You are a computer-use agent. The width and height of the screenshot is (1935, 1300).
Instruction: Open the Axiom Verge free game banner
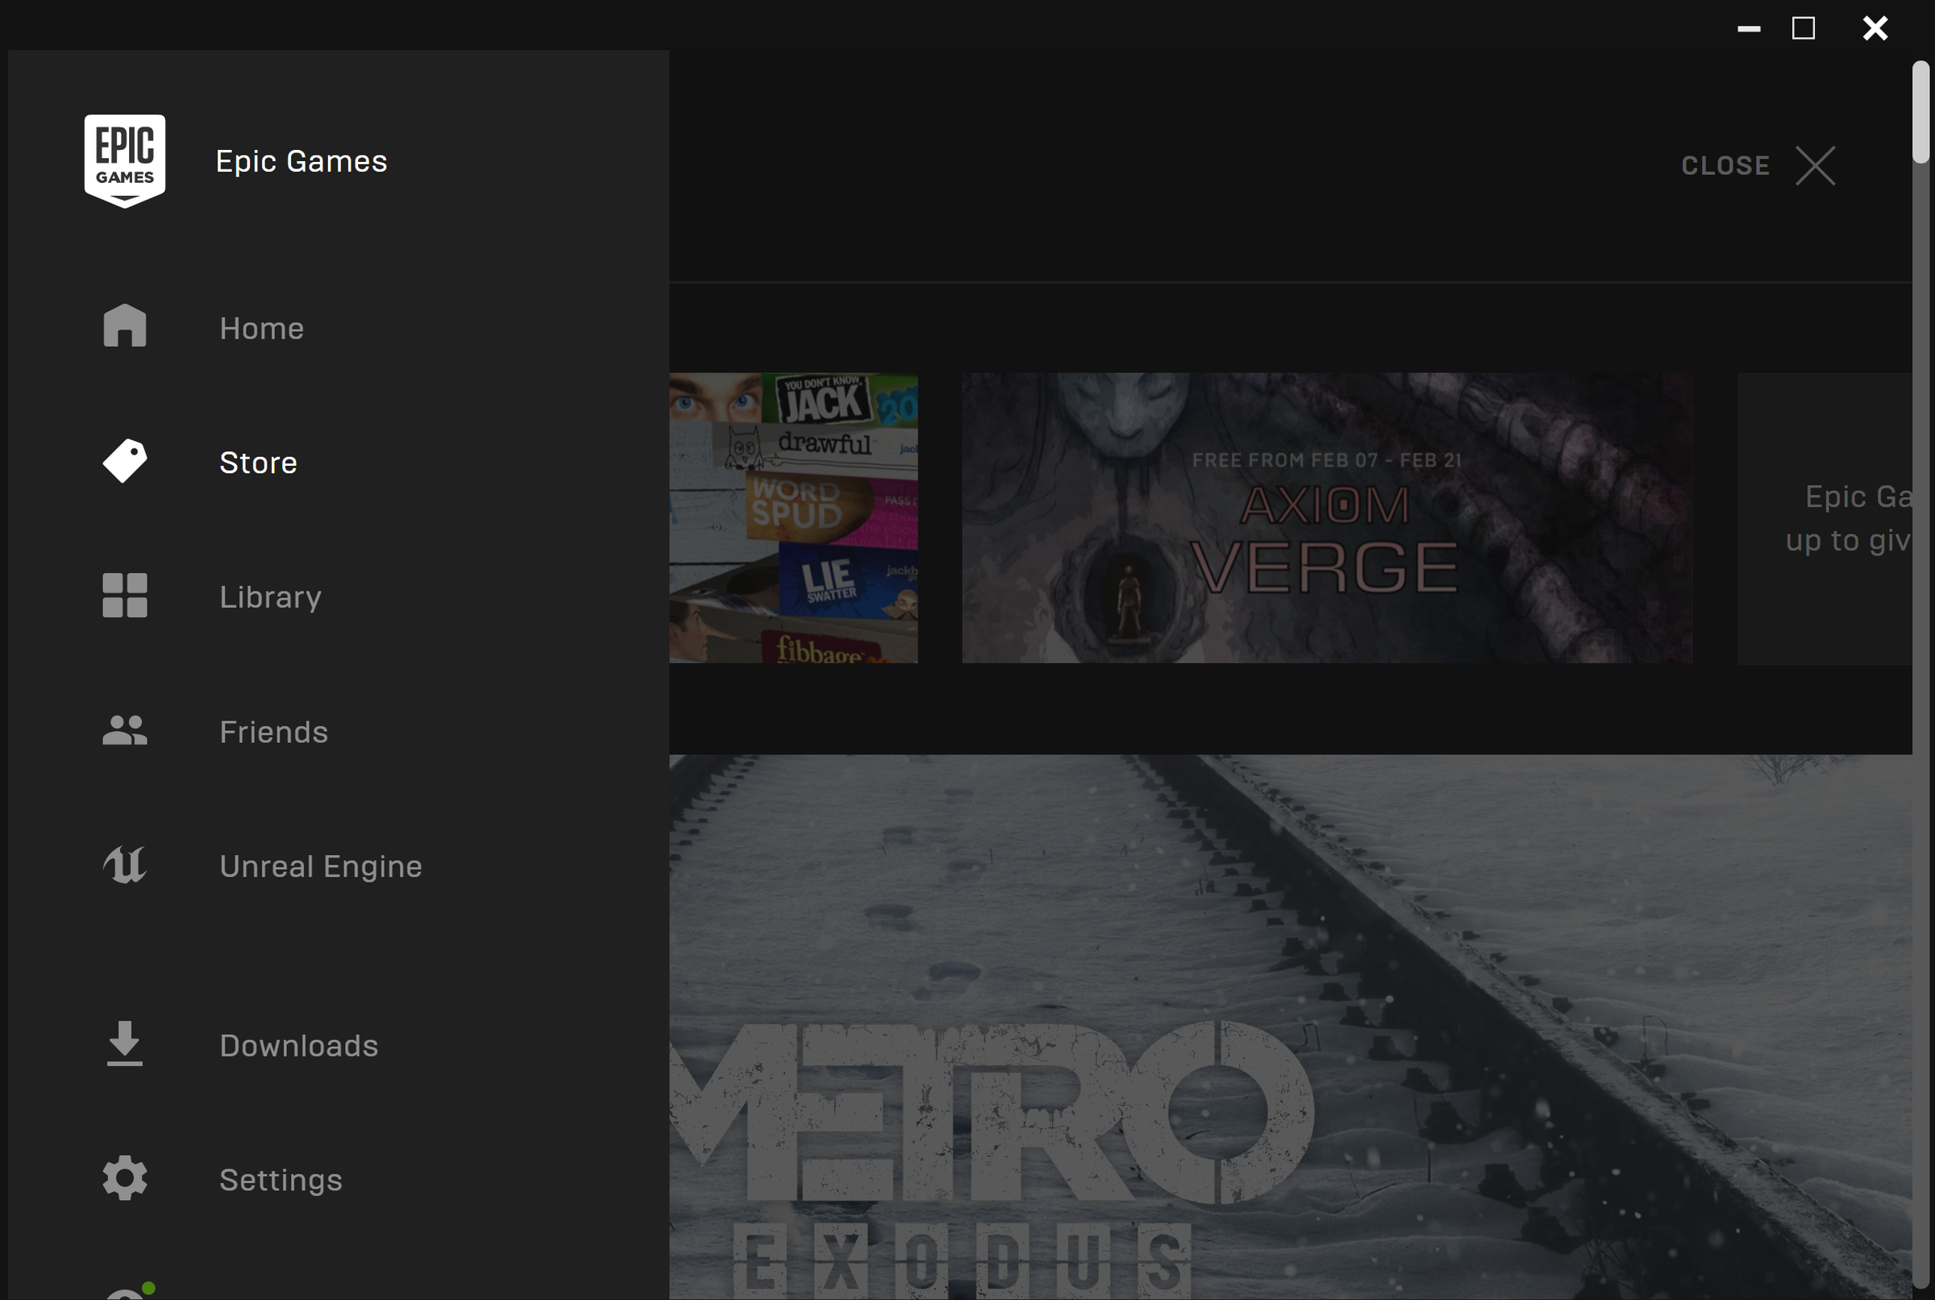point(1326,517)
